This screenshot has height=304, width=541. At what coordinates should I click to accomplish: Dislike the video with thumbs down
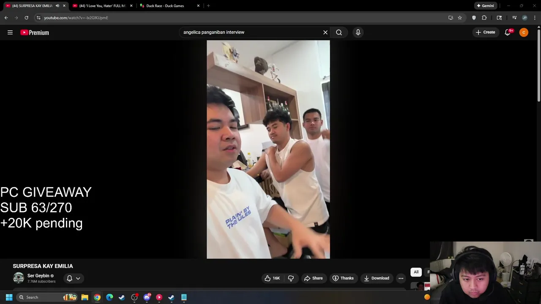pos(291,278)
